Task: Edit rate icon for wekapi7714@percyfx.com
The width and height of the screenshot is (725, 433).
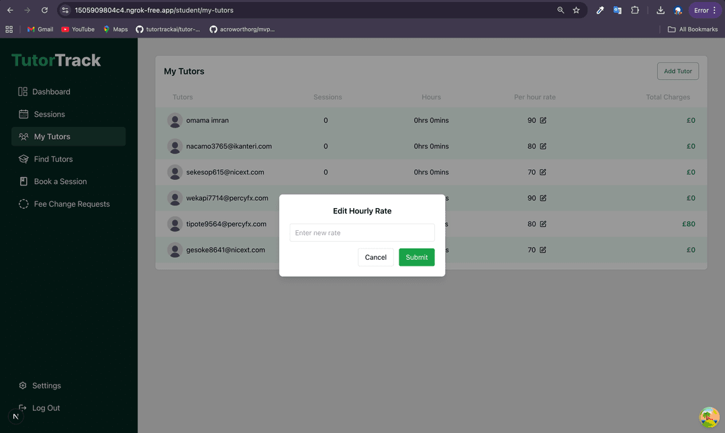Action: pyautogui.click(x=543, y=198)
